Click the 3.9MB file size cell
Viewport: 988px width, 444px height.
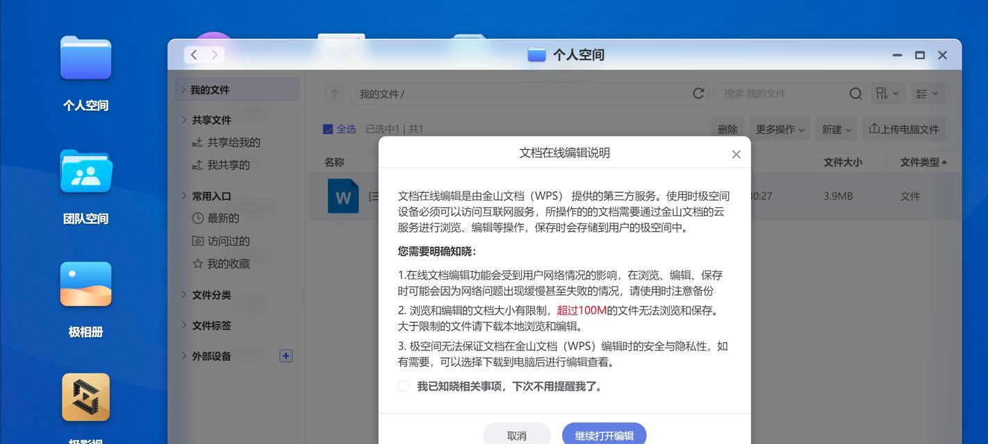coord(838,196)
